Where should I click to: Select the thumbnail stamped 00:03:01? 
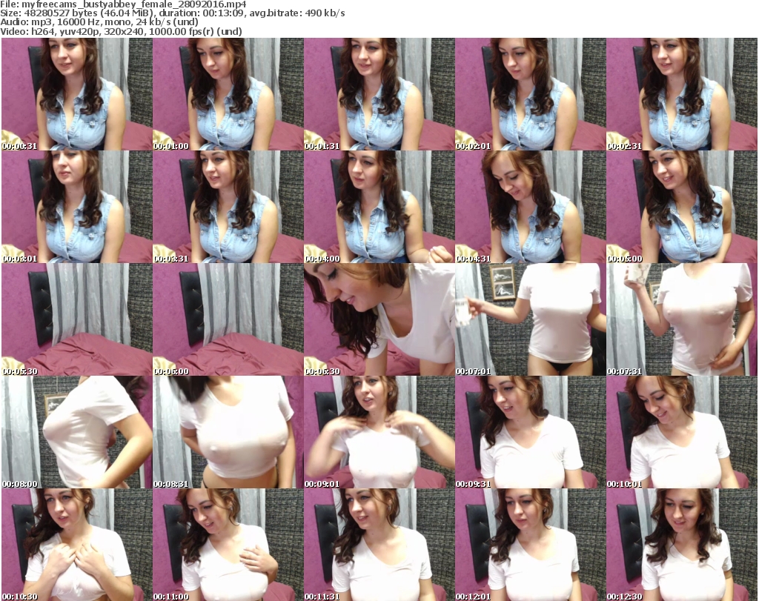point(76,207)
